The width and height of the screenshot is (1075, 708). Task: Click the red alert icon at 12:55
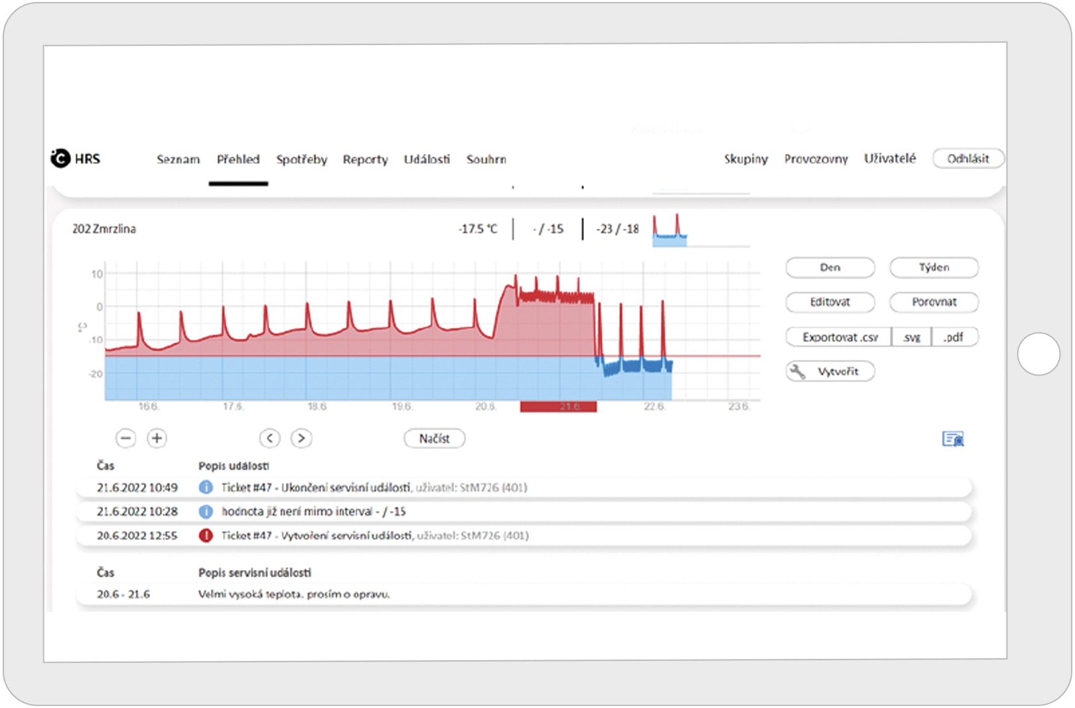tap(206, 535)
